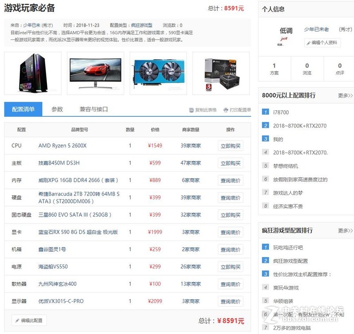Open 三星860 EVO SATA III link

point(75,215)
